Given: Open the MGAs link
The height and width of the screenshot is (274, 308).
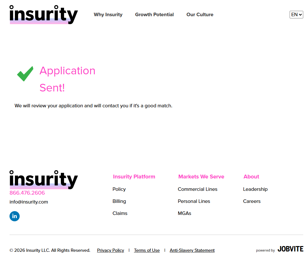Looking at the screenshot, I should pyautogui.click(x=184, y=213).
